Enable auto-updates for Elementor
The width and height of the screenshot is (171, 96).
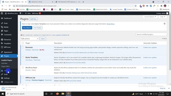[150, 47]
